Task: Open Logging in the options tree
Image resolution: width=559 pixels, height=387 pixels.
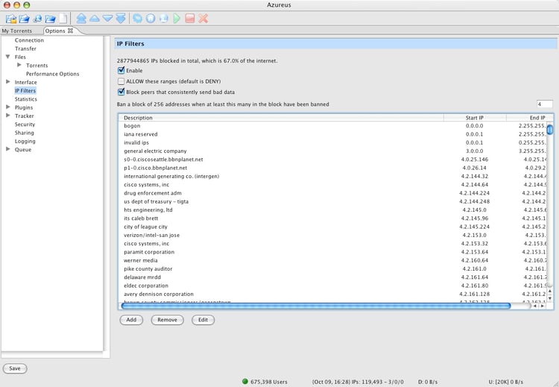Action: [25, 141]
